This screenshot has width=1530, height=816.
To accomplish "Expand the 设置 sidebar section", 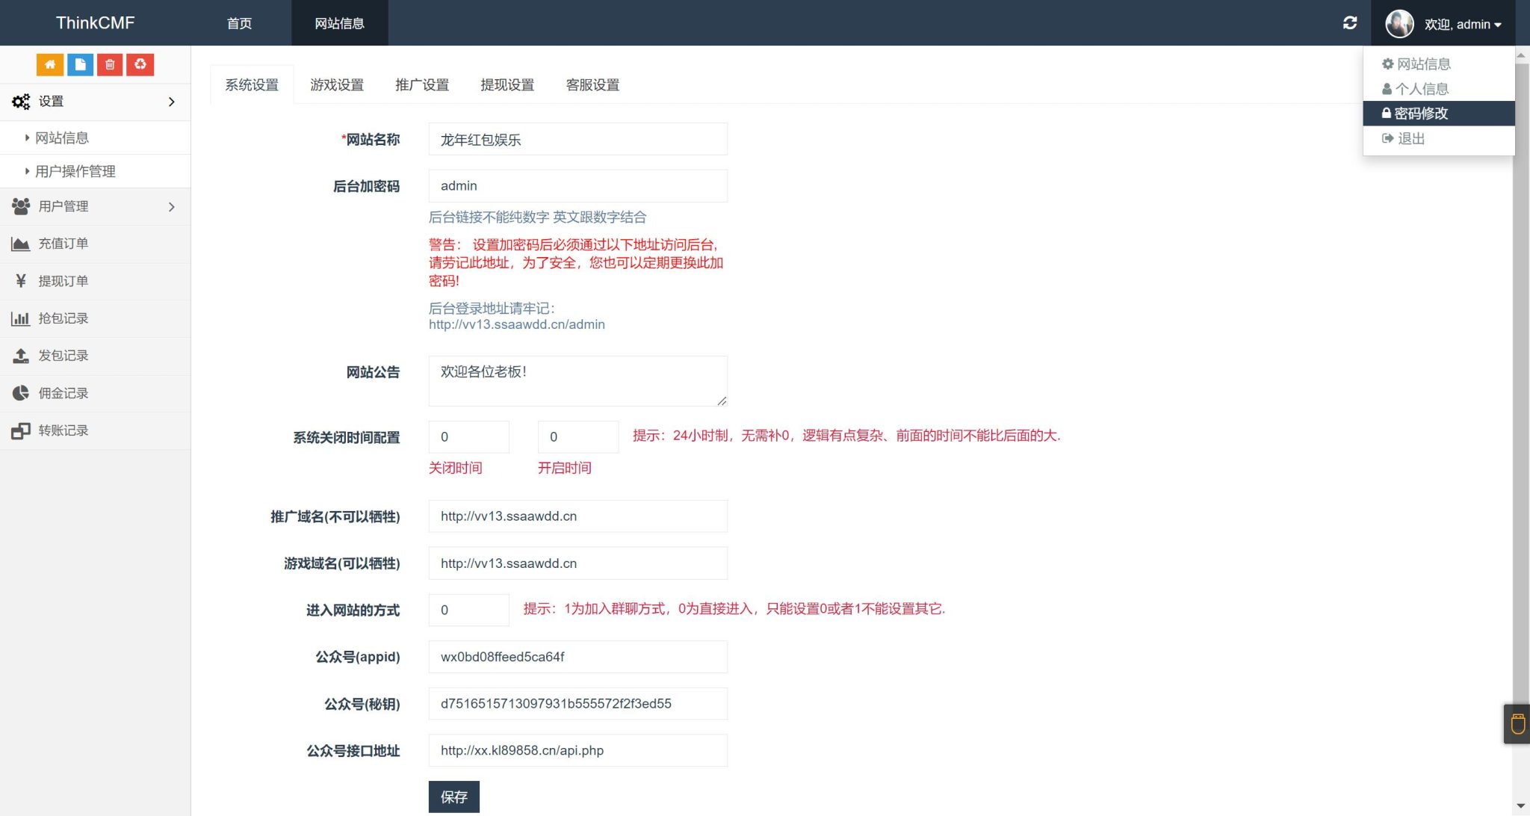I will tap(52, 101).
